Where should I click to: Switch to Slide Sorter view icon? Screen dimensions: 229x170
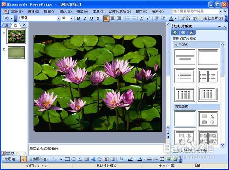click(x=8, y=153)
